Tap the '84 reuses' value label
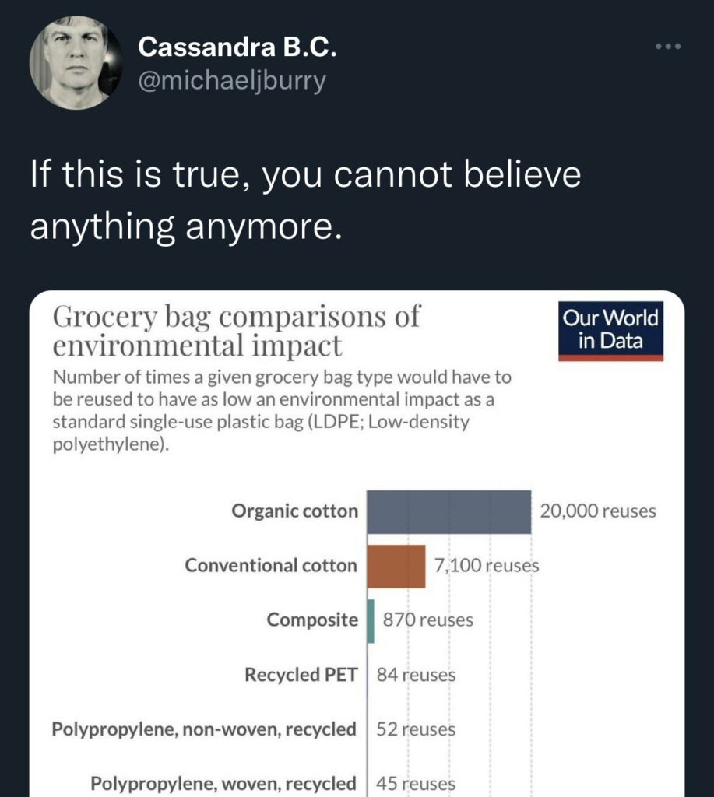The height and width of the screenshot is (797, 714). click(x=416, y=675)
